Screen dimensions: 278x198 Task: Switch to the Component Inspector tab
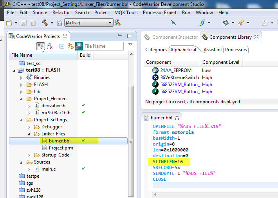(171, 37)
